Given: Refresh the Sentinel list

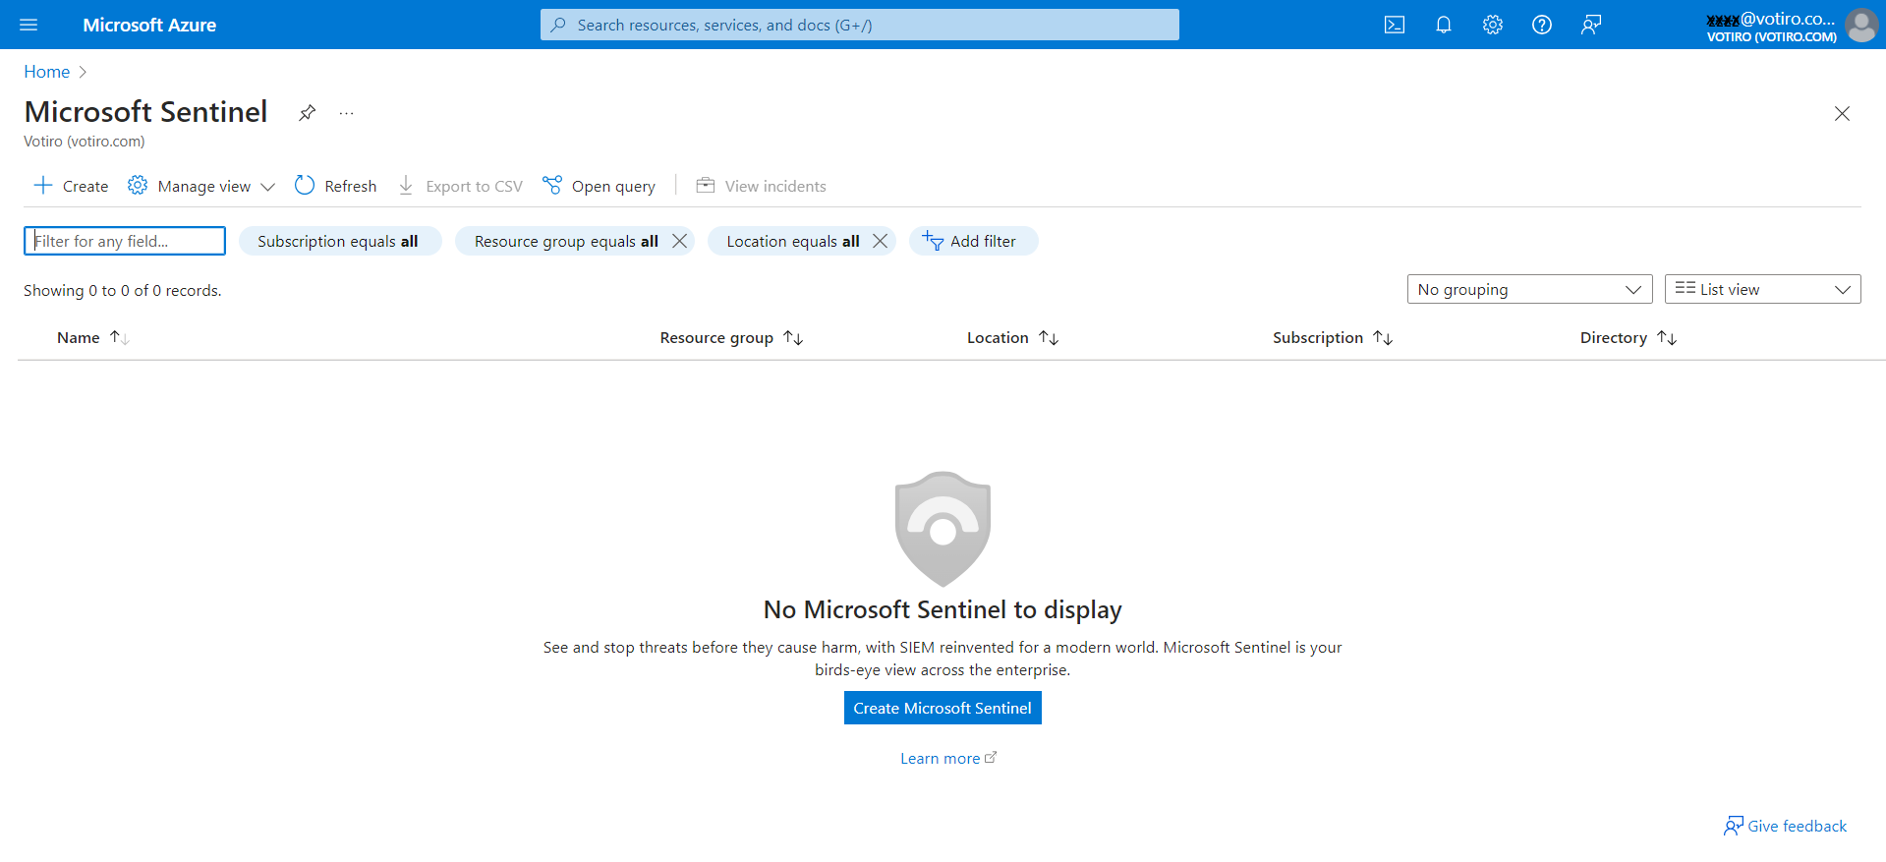Looking at the screenshot, I should point(335,186).
